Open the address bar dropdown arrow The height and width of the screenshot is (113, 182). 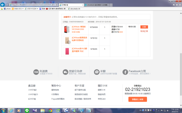click(x=55, y=5)
